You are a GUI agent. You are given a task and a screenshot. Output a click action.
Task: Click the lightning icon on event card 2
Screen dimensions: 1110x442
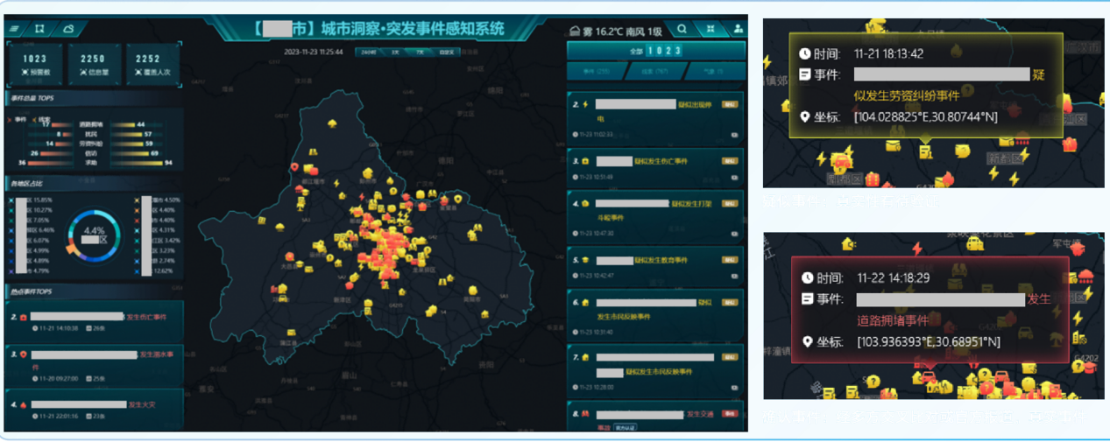click(x=586, y=104)
